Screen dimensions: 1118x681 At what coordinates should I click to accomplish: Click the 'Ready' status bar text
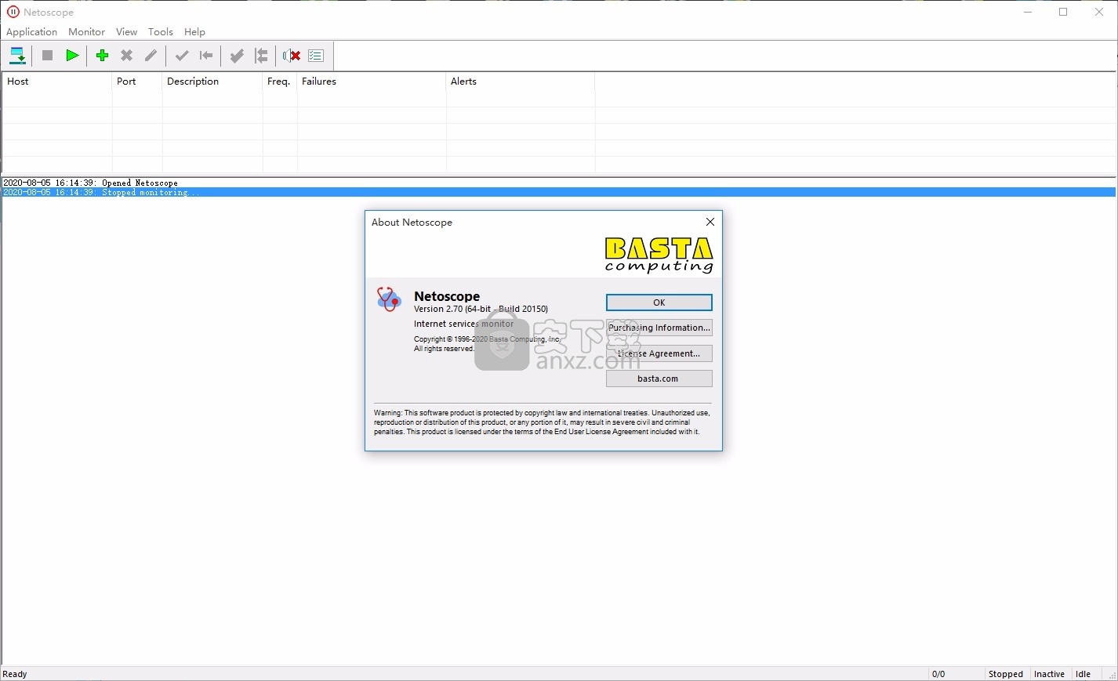click(15, 674)
